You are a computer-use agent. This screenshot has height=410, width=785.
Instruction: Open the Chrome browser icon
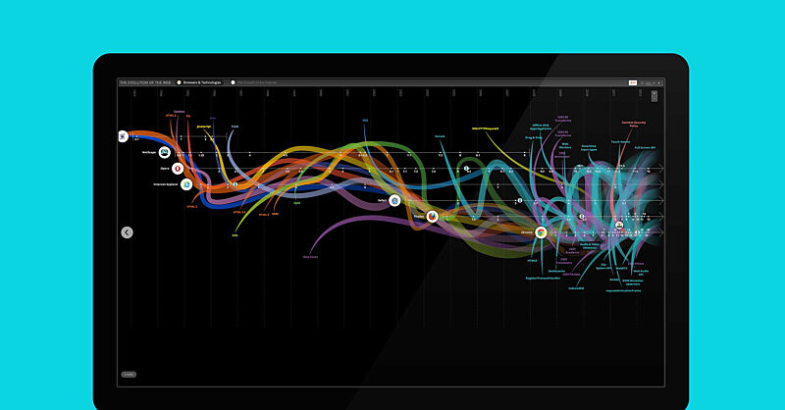pyautogui.click(x=541, y=232)
